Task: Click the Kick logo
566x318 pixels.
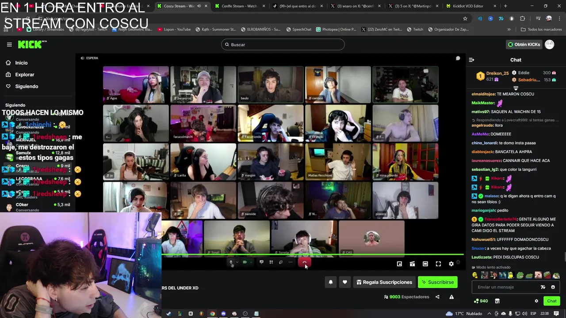Action: click(x=32, y=44)
